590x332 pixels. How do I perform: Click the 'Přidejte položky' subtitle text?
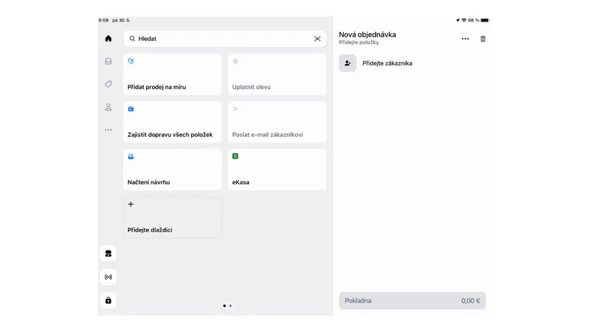pos(358,43)
